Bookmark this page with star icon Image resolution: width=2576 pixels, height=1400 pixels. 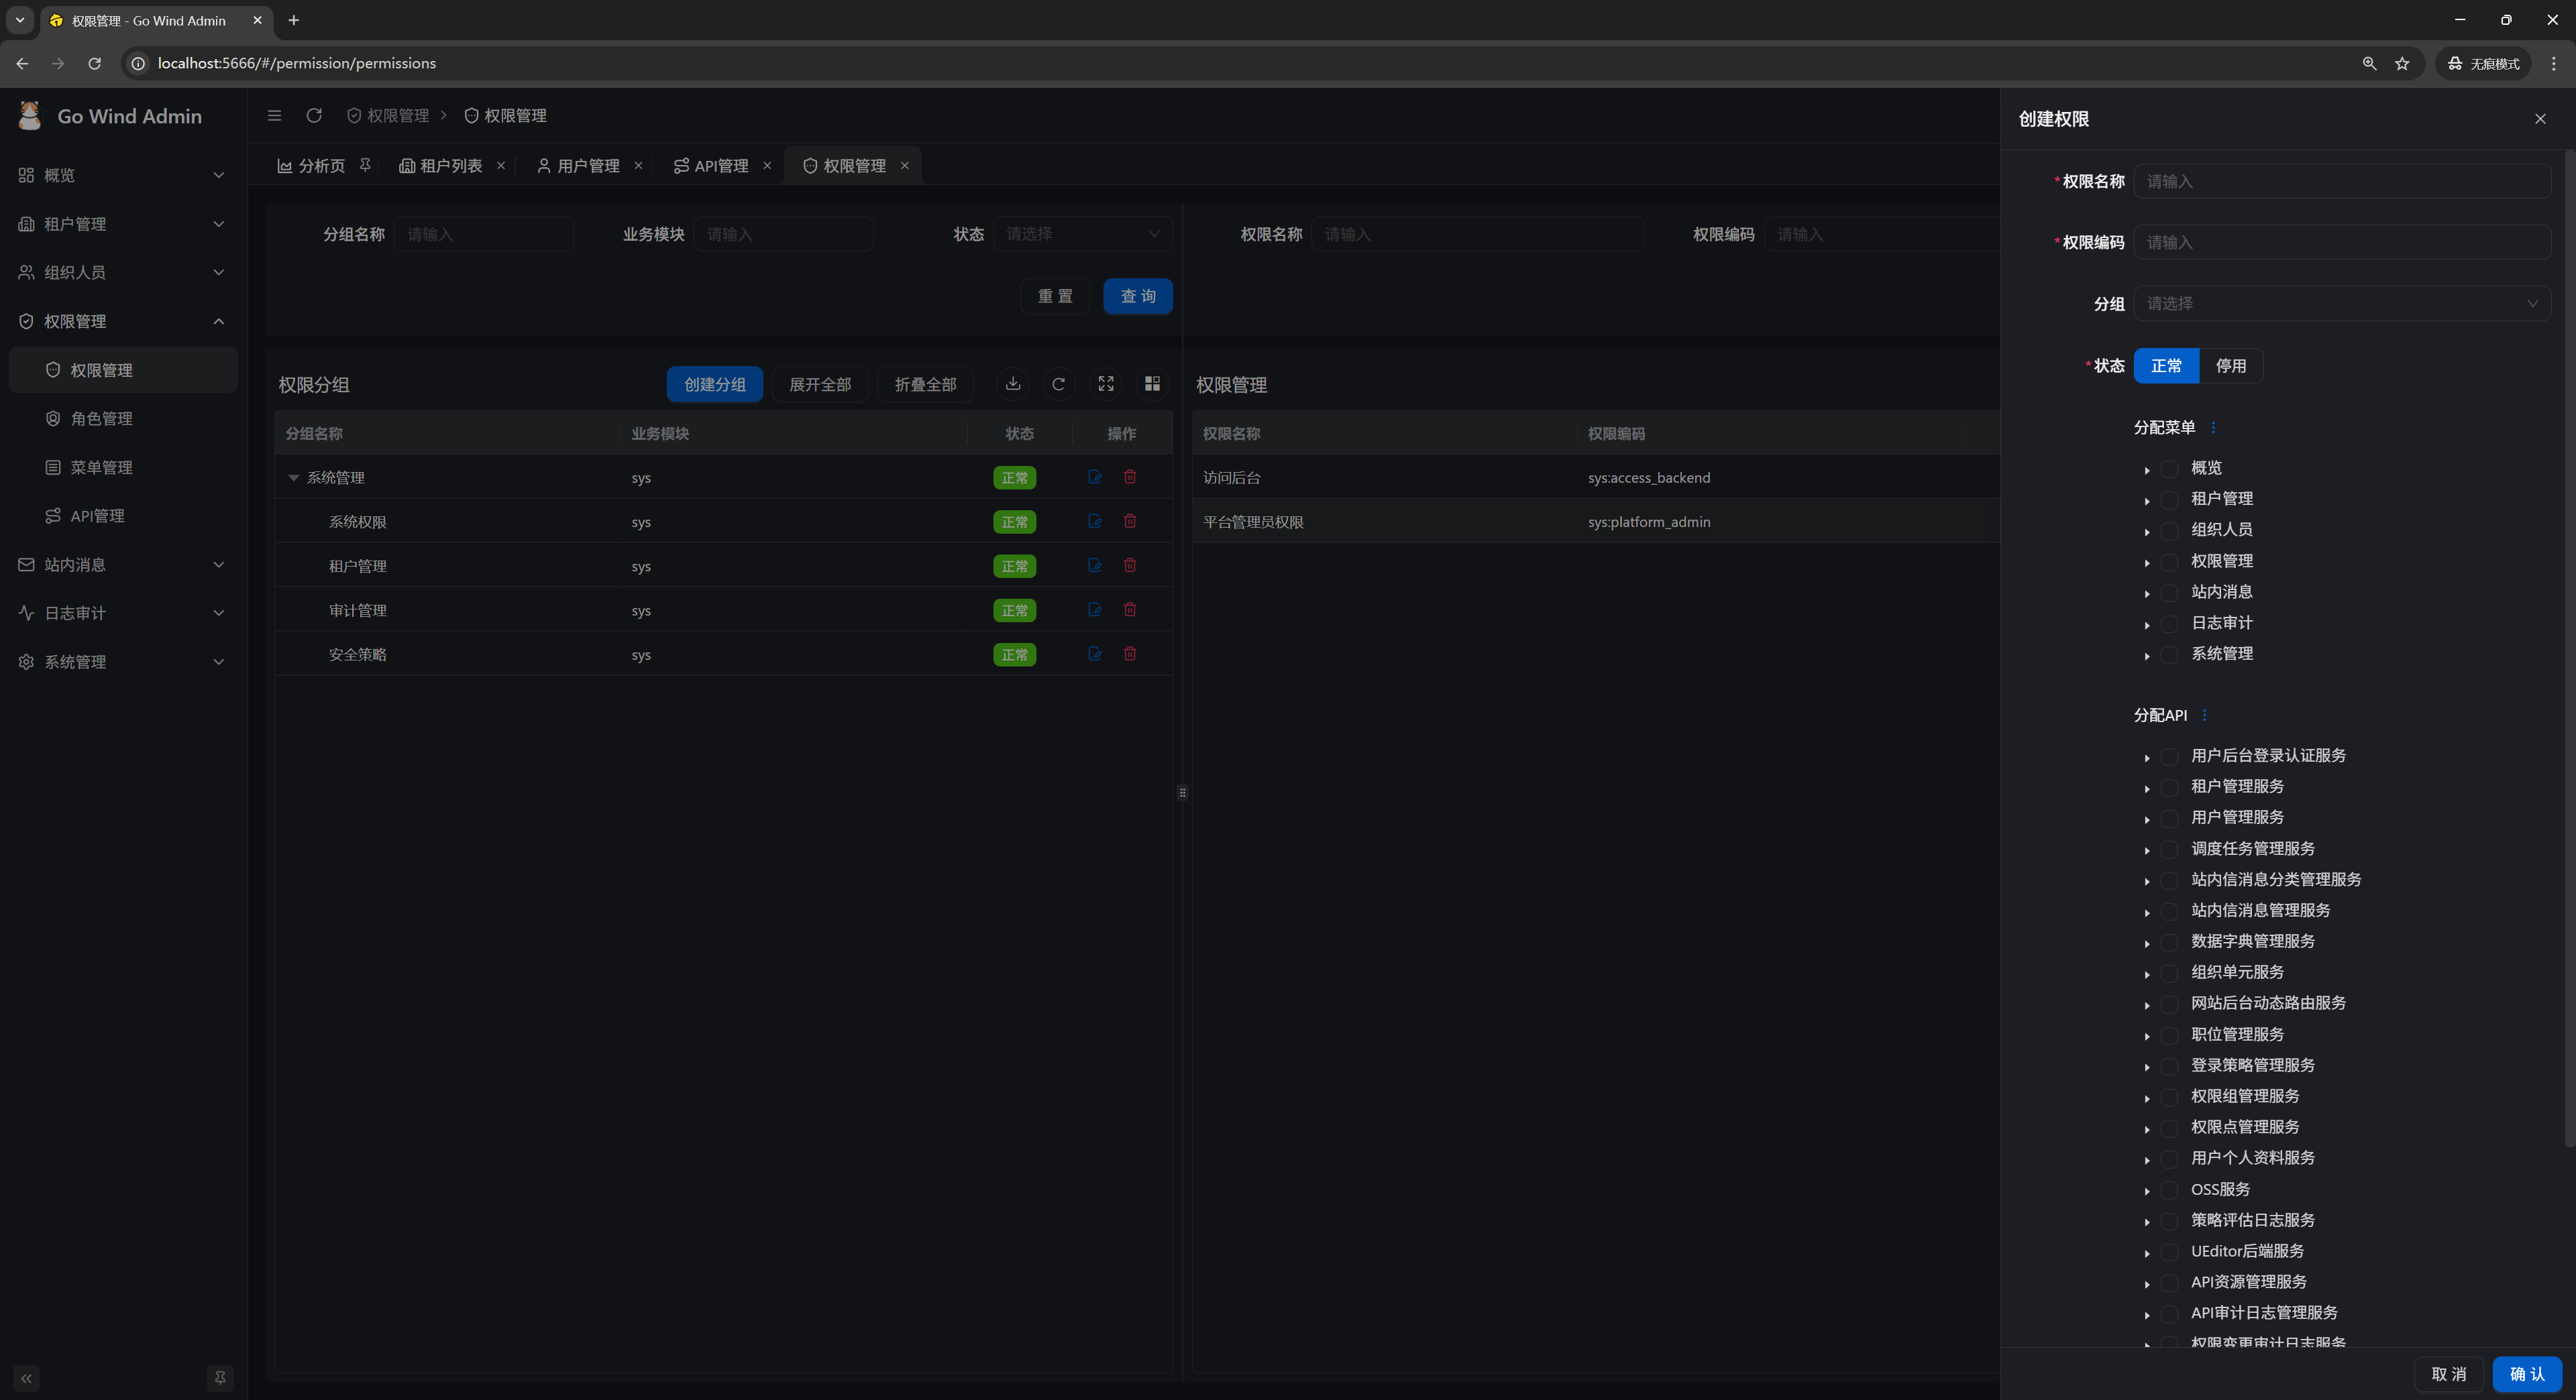tap(2402, 63)
